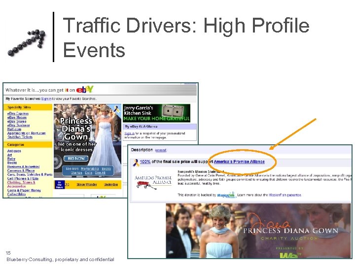Image resolution: width=355 pixels, height=266 pixels.
Task: Click charity ribbon icon on Diana banner
Action: [x=117, y=109]
